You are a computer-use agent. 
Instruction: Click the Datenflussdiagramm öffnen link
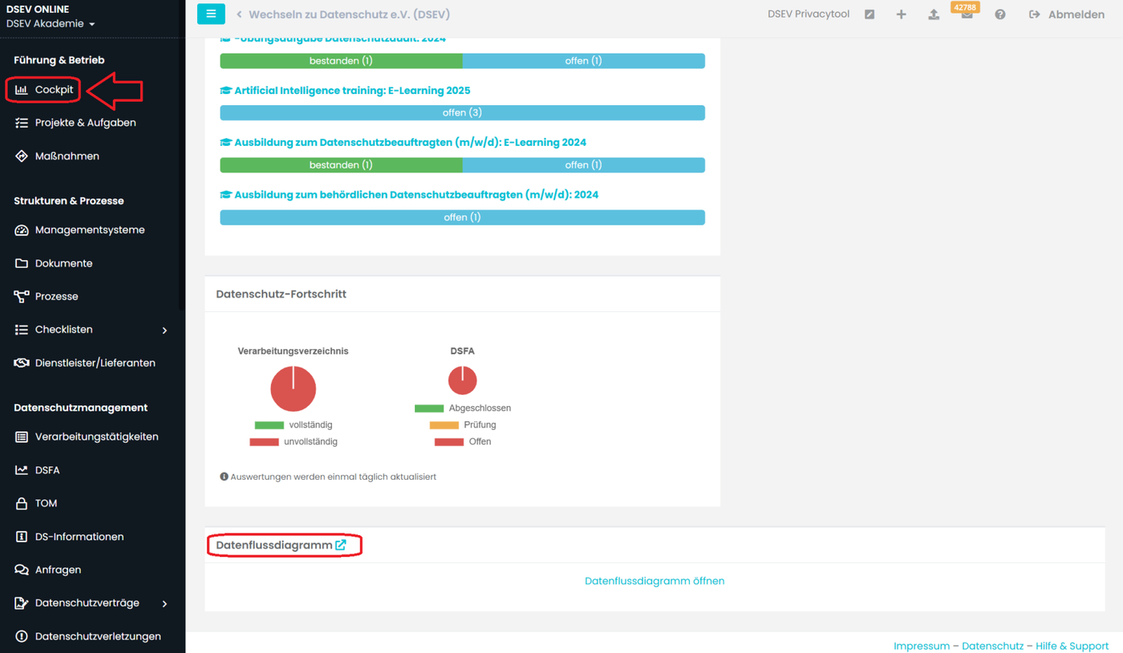(655, 582)
